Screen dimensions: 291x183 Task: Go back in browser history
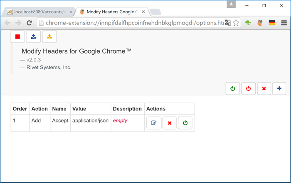(7, 23)
